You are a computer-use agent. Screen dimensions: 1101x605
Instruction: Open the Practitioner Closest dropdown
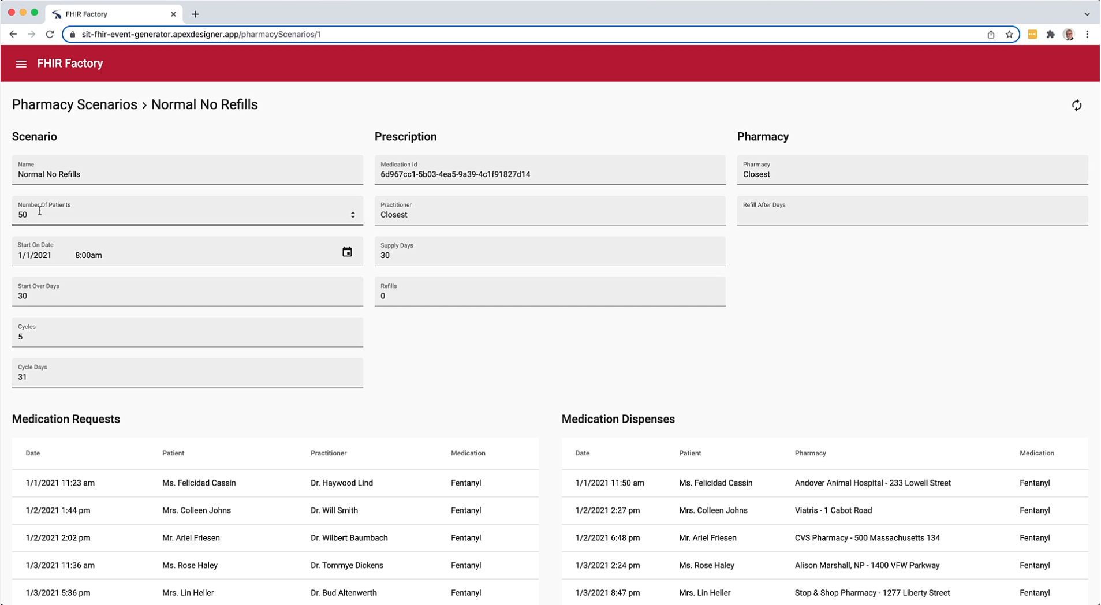[550, 210]
